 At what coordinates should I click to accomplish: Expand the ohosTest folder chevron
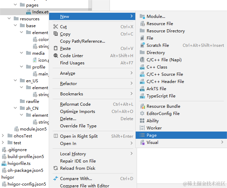pos(3,136)
